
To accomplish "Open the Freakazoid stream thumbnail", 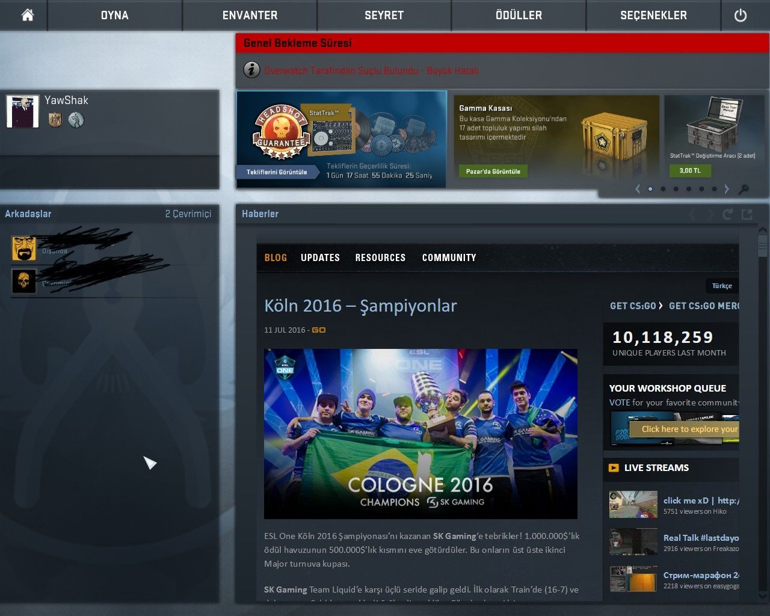I will tap(633, 542).
